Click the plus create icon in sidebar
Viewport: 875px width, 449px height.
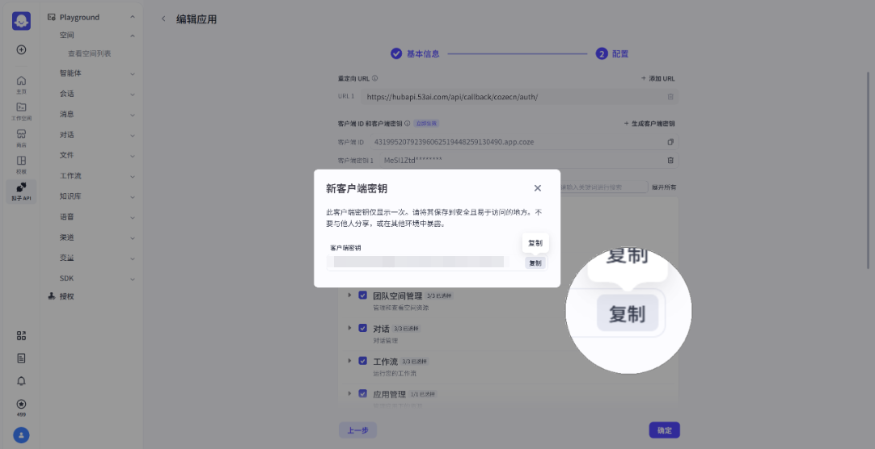click(21, 49)
